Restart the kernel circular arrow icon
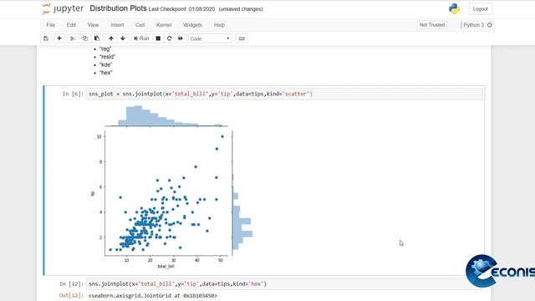This screenshot has height=301, width=535. [x=169, y=38]
